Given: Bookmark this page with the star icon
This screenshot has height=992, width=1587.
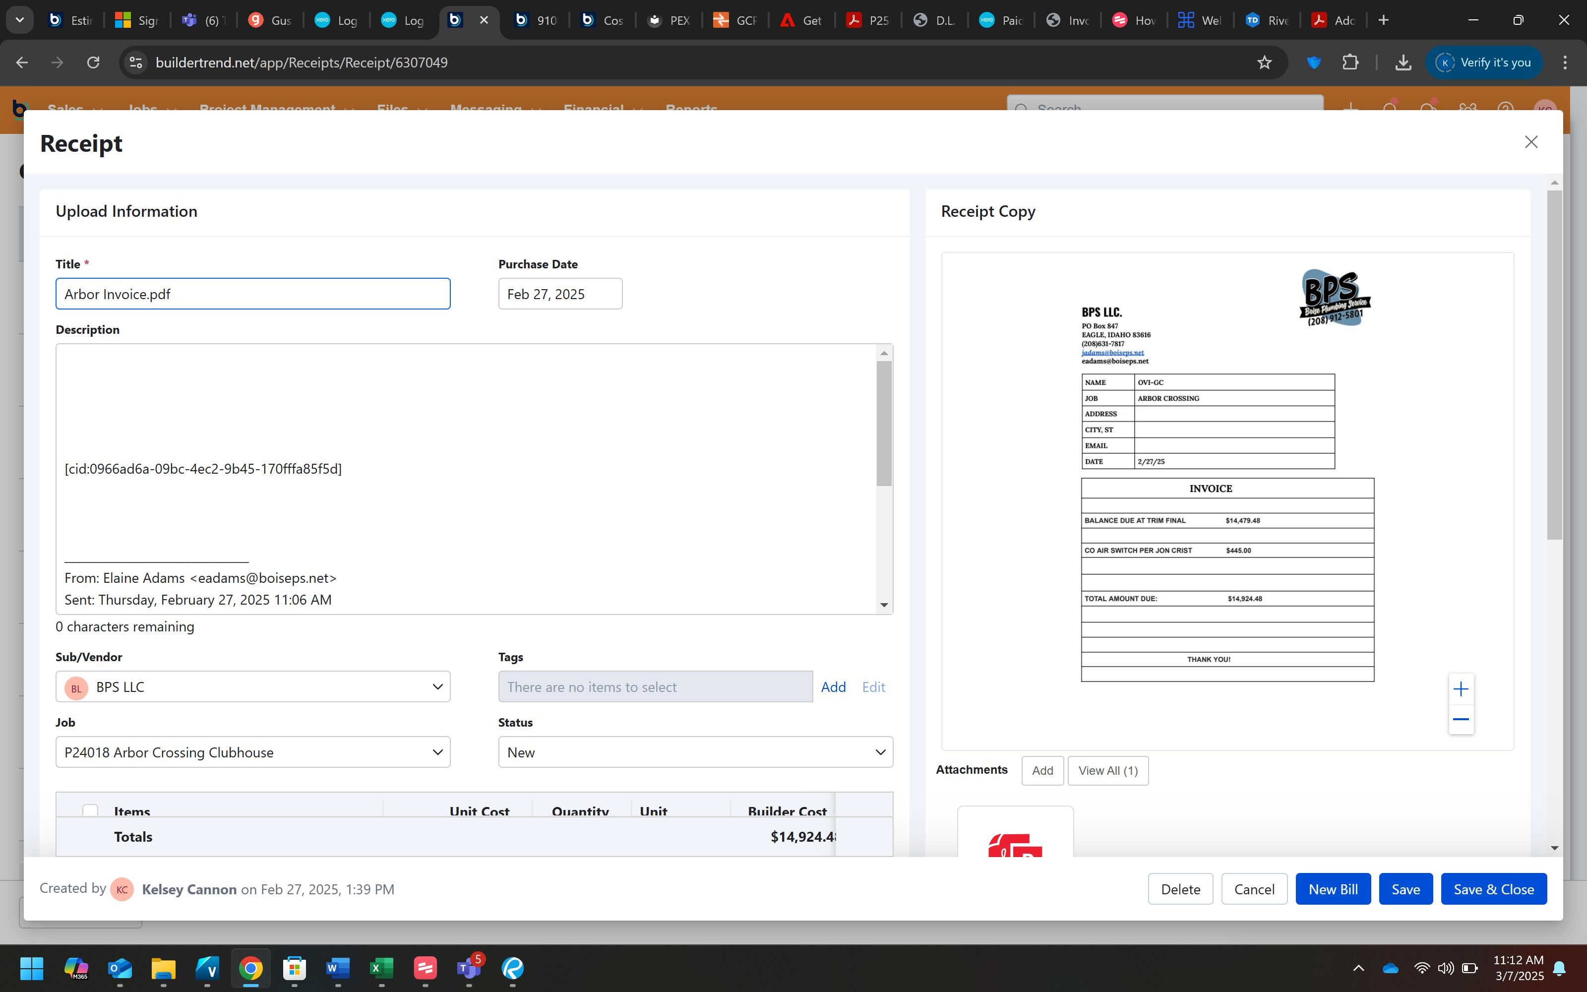Looking at the screenshot, I should pyautogui.click(x=1264, y=62).
